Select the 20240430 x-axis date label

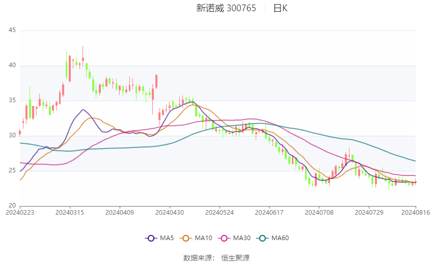[x=170, y=213]
